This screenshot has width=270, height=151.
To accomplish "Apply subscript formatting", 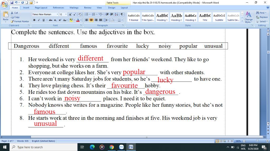I will [x=55, y=20].
